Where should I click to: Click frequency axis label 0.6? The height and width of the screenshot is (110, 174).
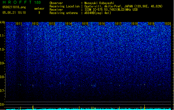(x=2, y=105)
